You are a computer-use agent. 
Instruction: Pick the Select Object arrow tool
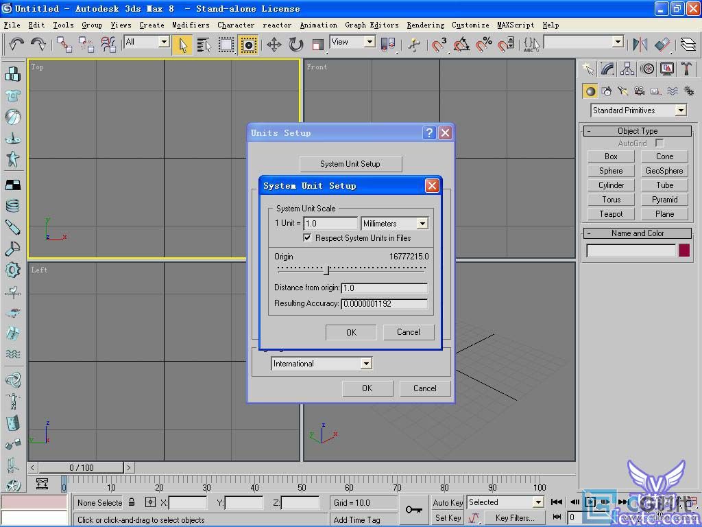[182, 45]
